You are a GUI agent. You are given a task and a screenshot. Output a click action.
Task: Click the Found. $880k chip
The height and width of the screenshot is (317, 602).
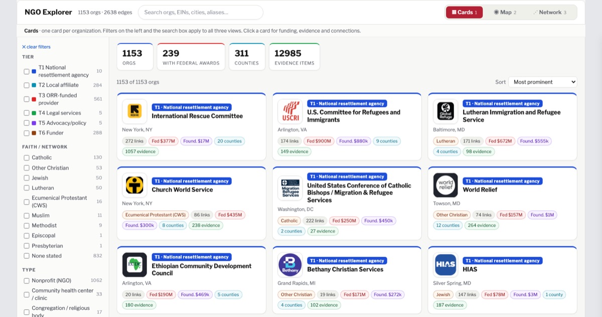[x=353, y=141]
